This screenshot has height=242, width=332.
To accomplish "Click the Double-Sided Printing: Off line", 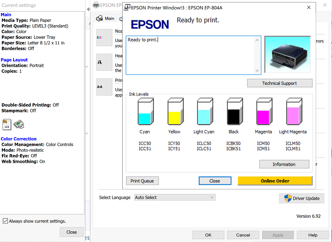I will tap(30, 105).
